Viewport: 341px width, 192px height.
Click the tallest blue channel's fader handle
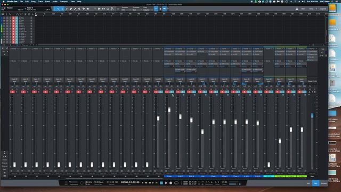[x=169, y=110]
